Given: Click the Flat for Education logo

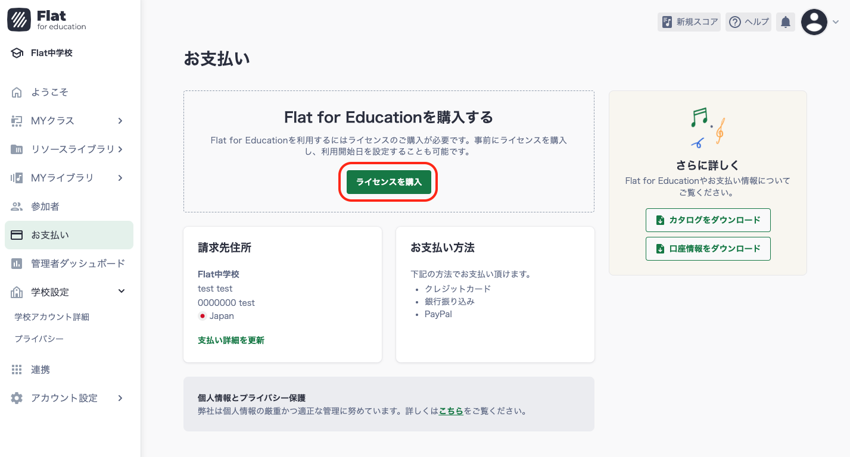Looking at the screenshot, I should tap(48, 19).
